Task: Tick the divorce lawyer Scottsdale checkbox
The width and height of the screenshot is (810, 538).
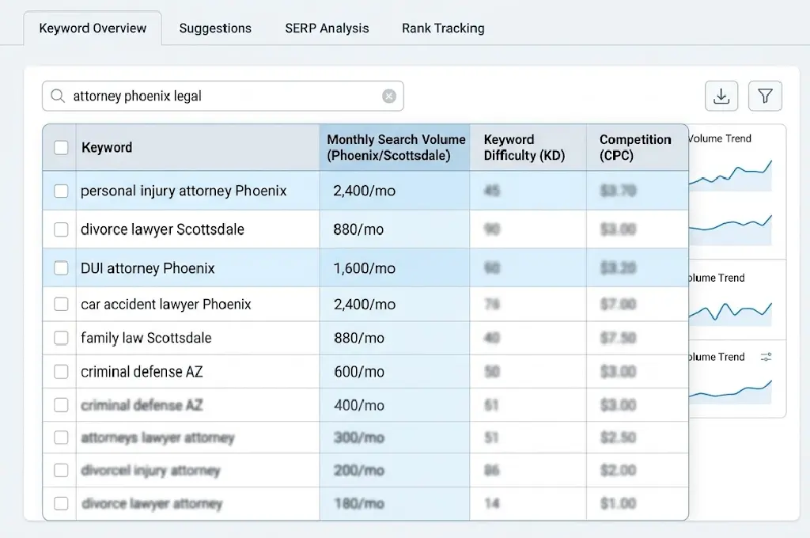Action: click(61, 229)
